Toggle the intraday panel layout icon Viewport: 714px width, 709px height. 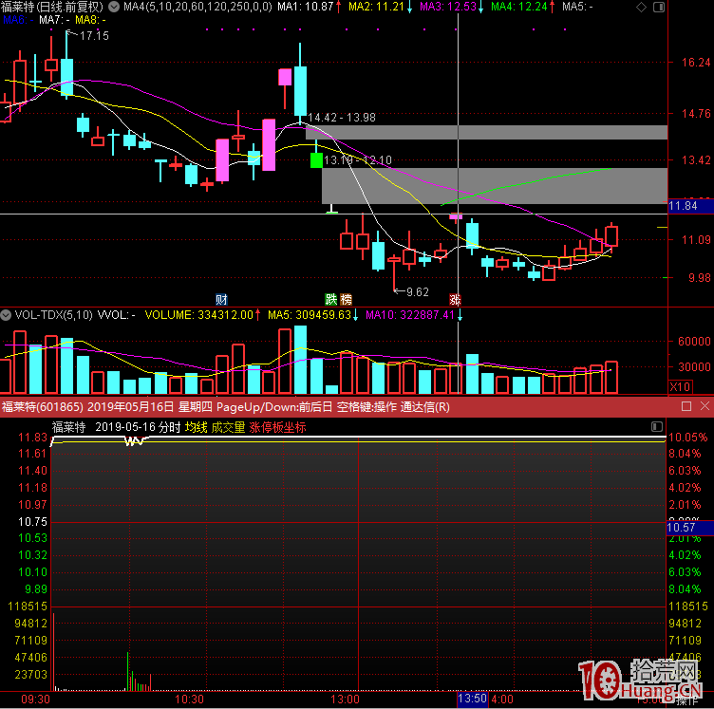coord(656,426)
